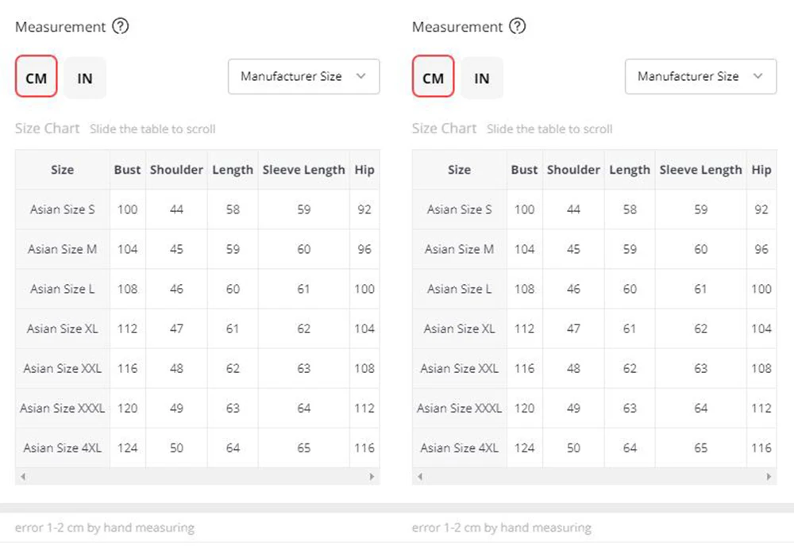Screen dimensions: 794x553
Task: Open the right Measurement help question icon
Action: [518, 26]
